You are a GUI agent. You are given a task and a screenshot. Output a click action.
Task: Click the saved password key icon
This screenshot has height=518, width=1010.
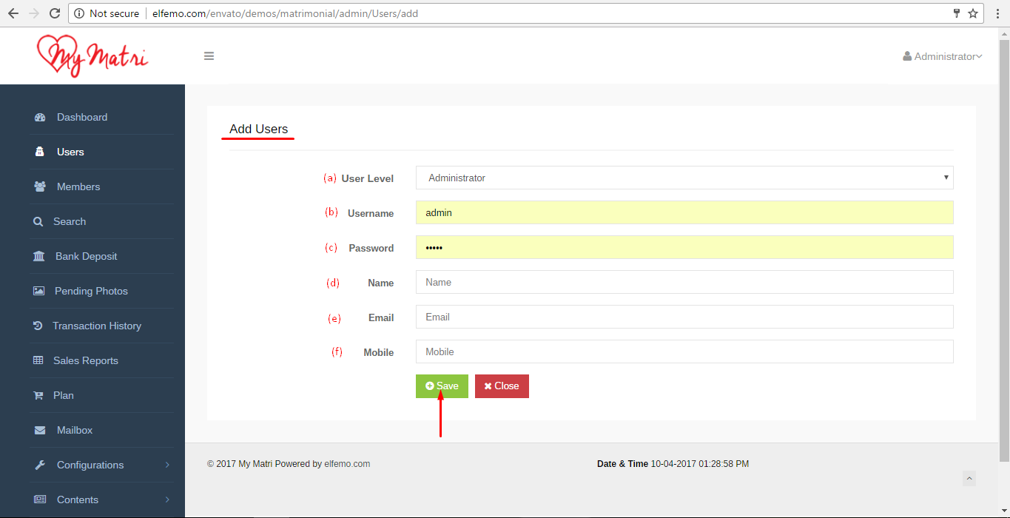click(956, 13)
